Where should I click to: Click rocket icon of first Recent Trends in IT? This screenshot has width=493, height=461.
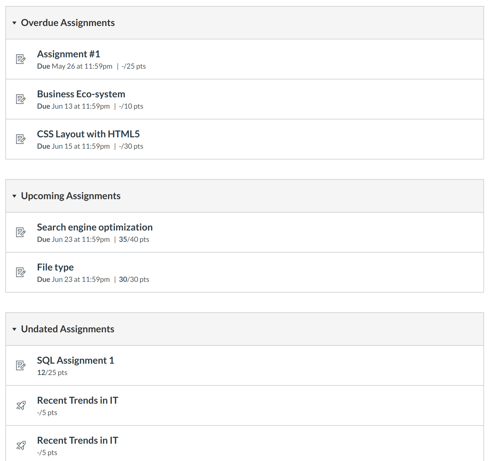point(21,405)
